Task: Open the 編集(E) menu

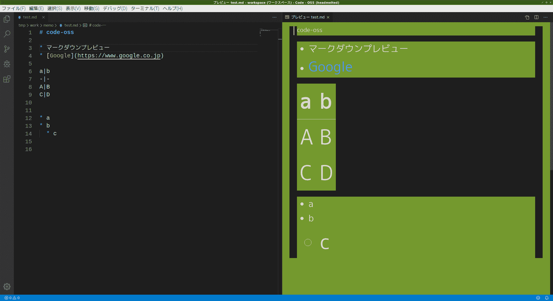Action: (36, 9)
